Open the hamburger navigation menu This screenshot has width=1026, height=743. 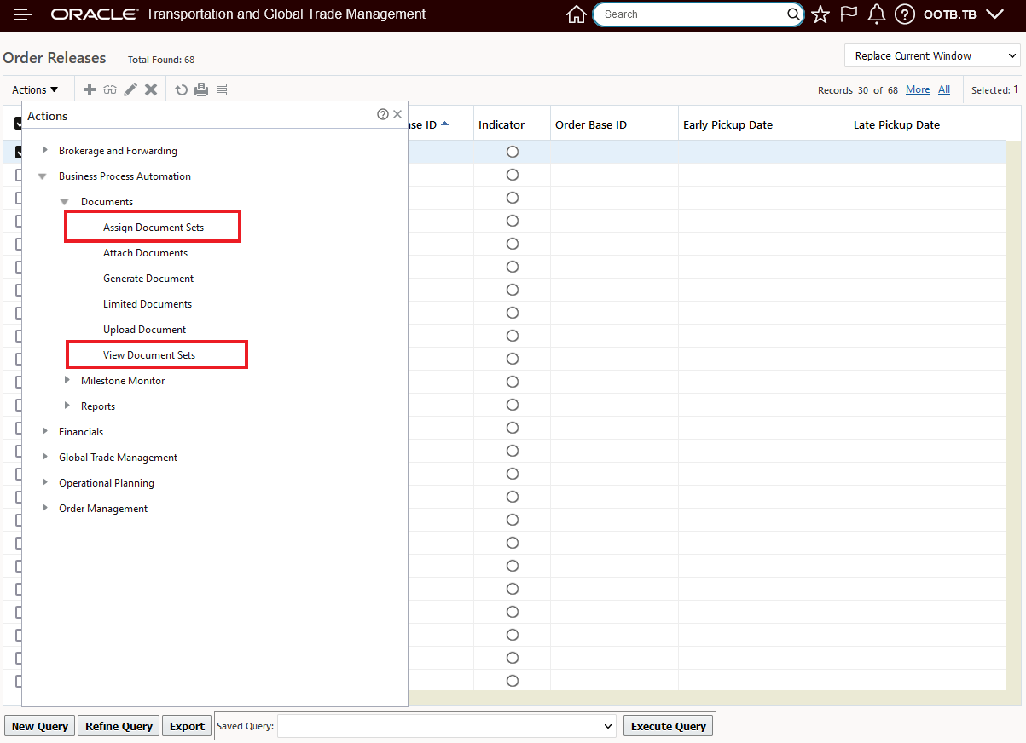[x=23, y=14]
